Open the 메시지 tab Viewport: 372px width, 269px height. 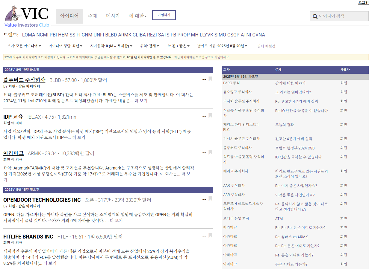pyautogui.click(x=112, y=16)
